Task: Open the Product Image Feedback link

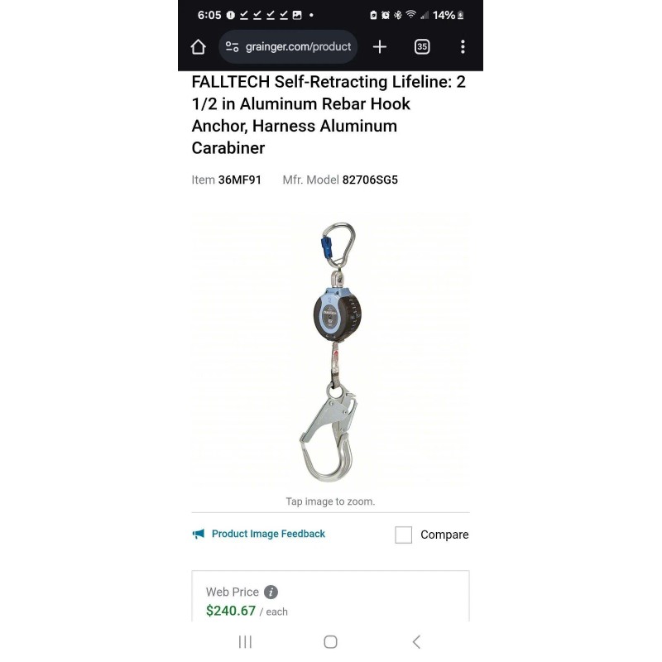Action: click(x=268, y=534)
